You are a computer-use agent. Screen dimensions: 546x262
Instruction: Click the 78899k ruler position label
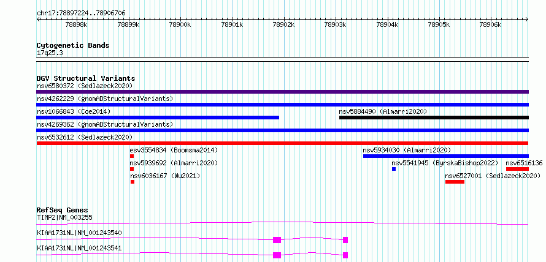(x=128, y=24)
